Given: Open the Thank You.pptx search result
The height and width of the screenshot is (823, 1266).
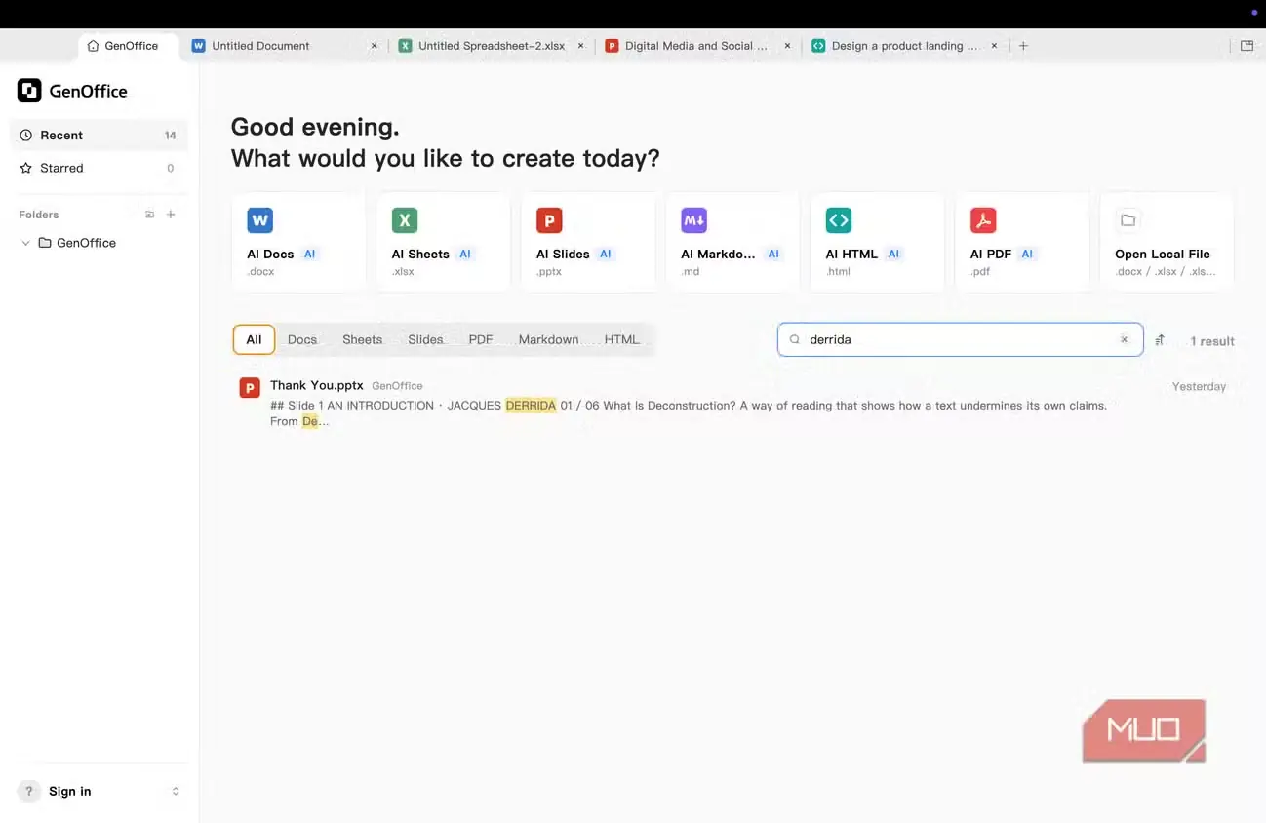Looking at the screenshot, I should (x=732, y=403).
